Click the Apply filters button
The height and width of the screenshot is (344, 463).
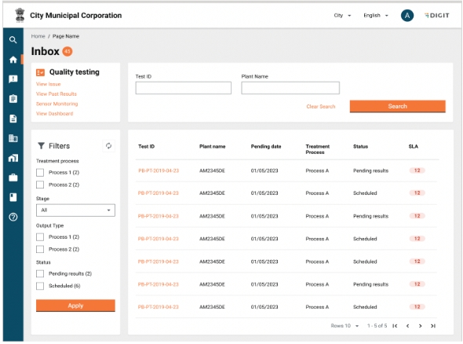click(75, 306)
